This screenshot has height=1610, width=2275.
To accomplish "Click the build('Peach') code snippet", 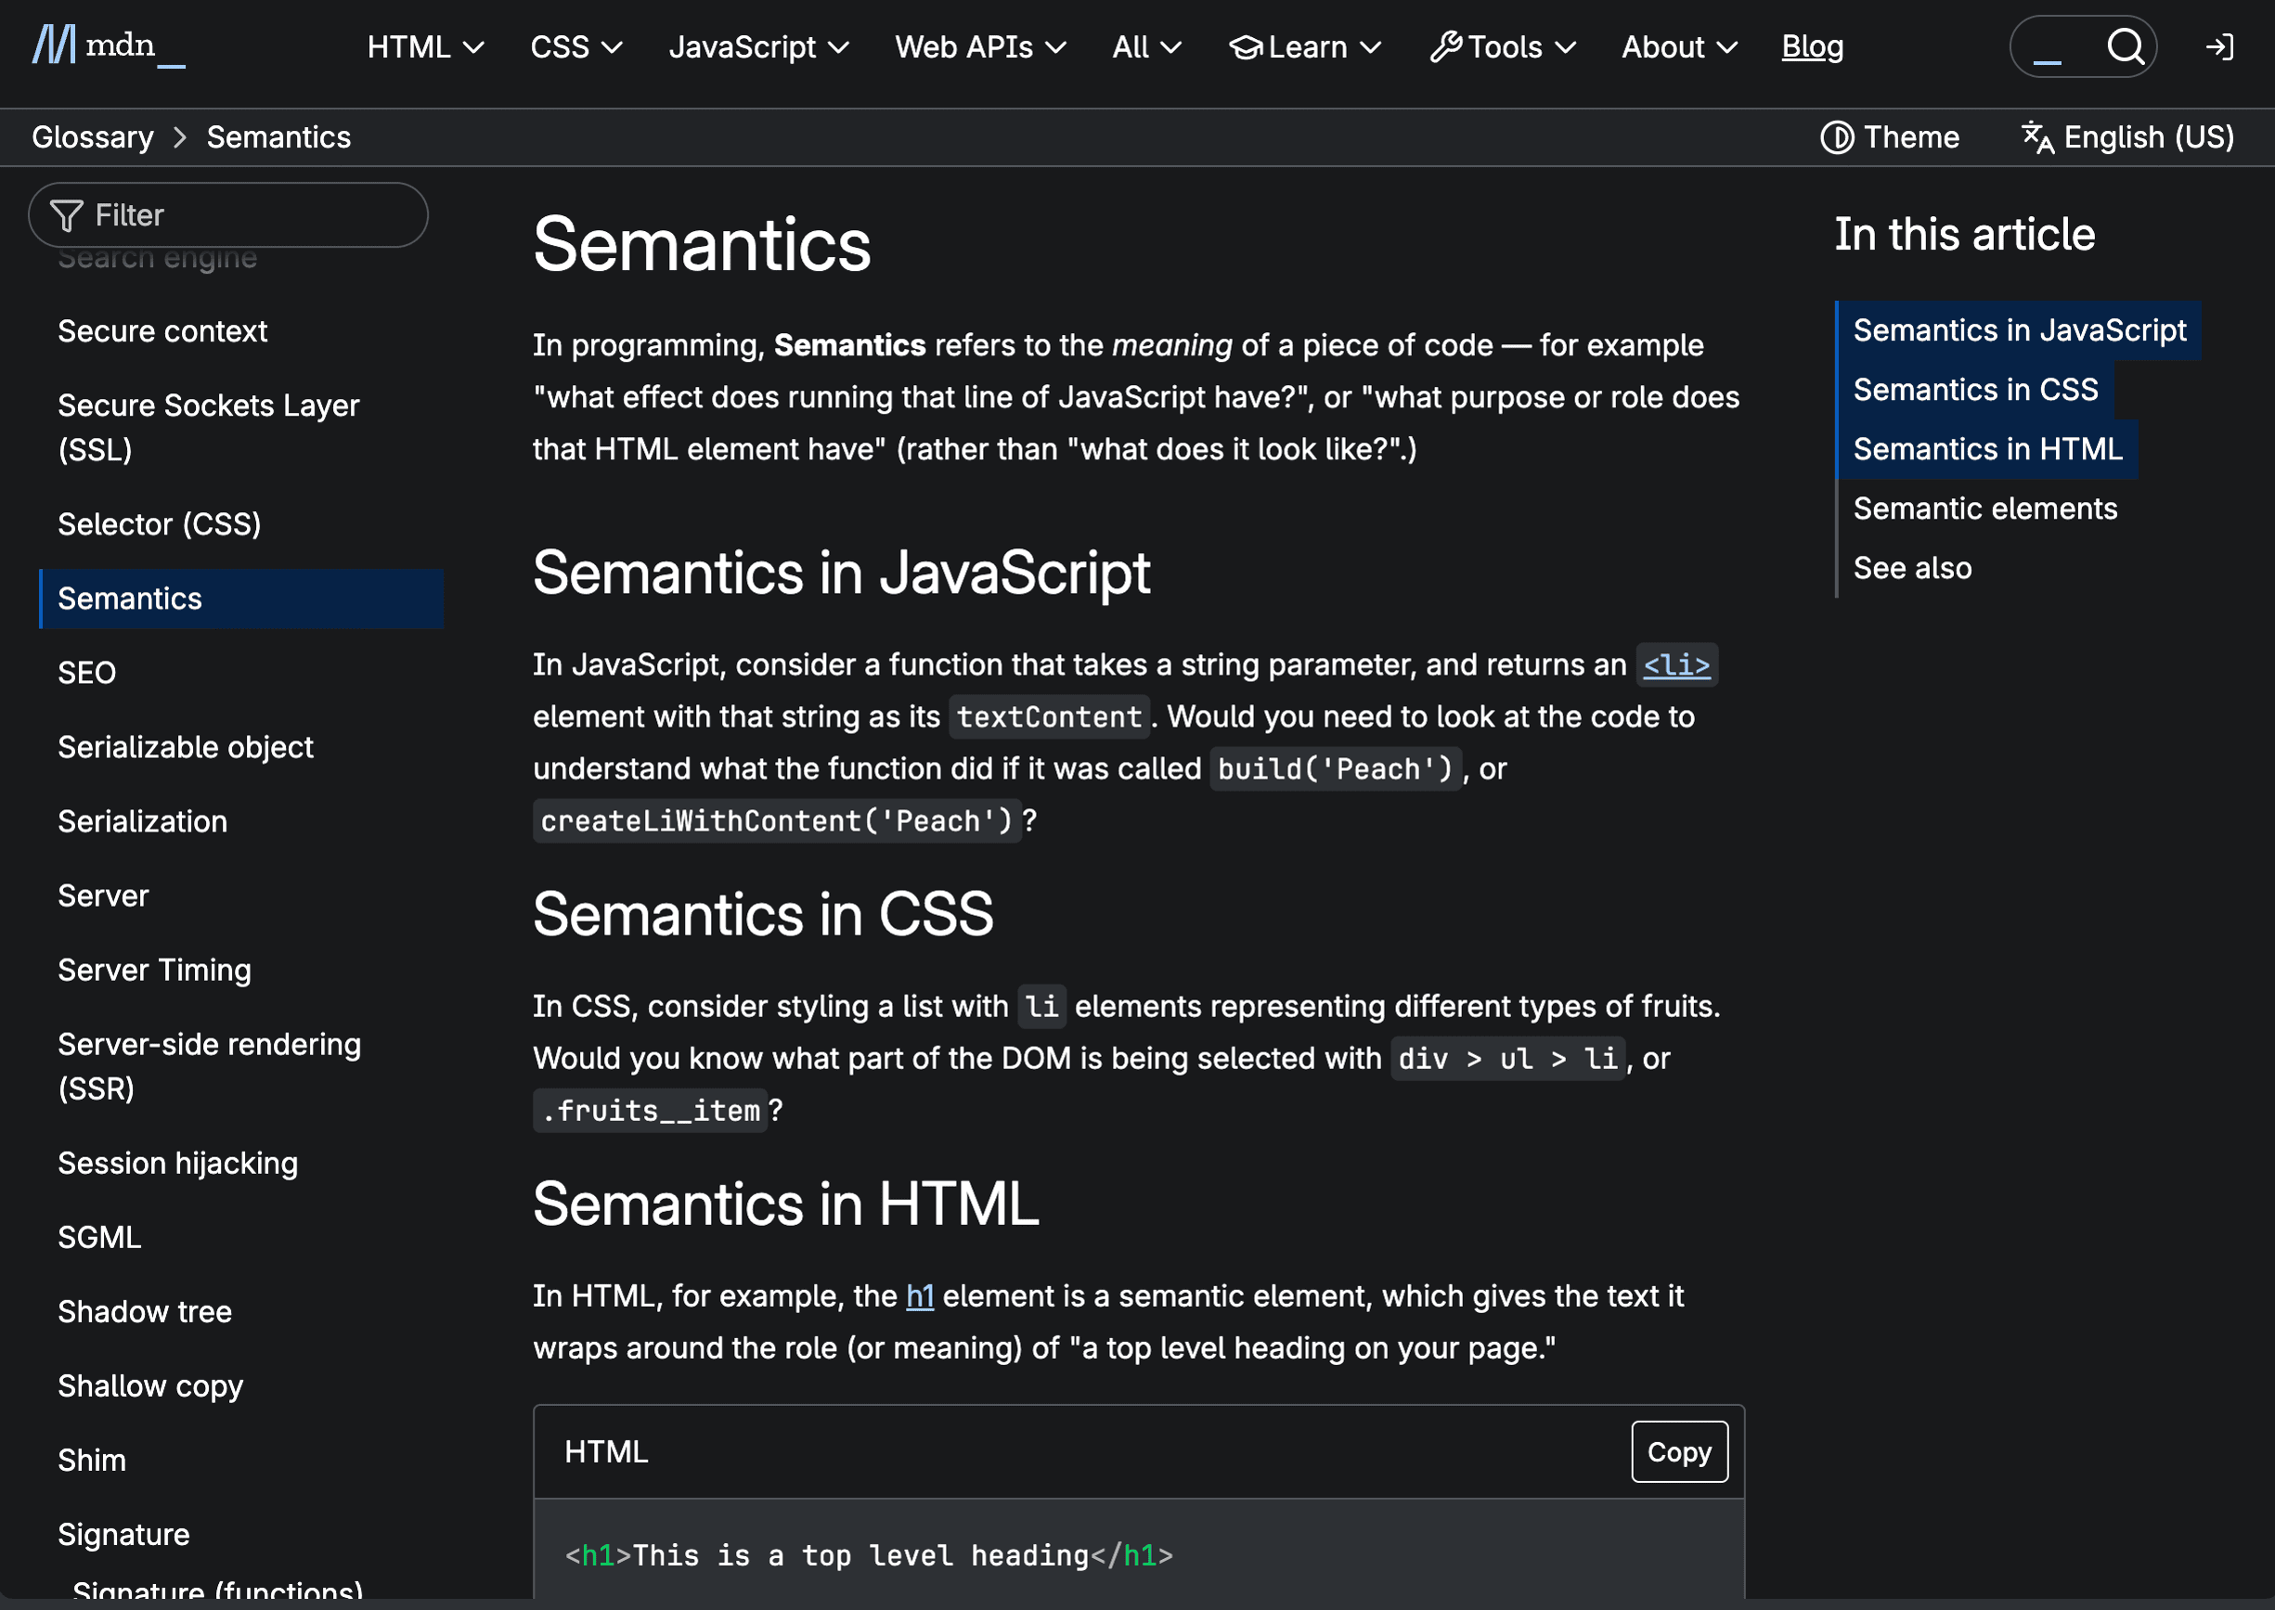I will point(1335,768).
